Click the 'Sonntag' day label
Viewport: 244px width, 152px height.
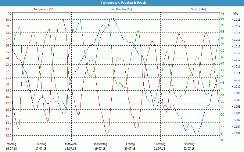pyautogui.click(x=189, y=144)
